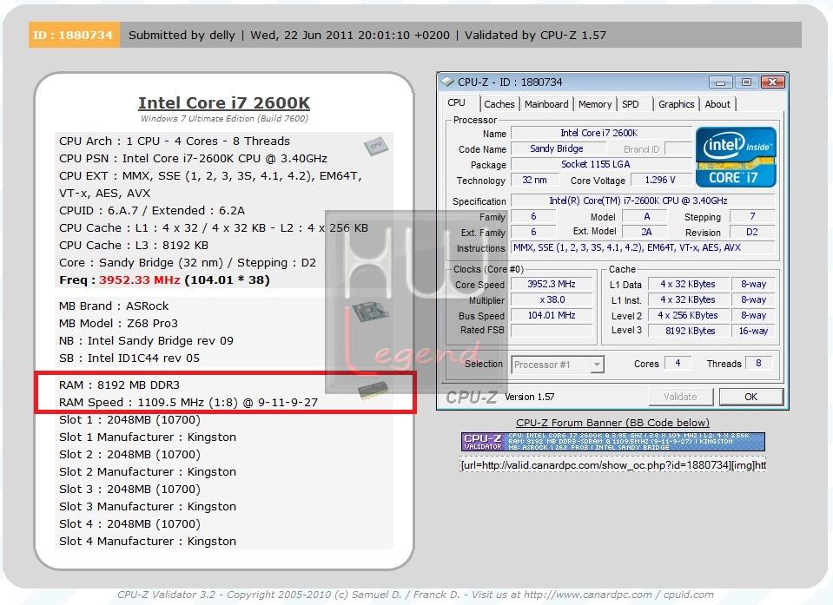Viewport: 833px width, 605px height.
Task: Click the Slot 4 : 2048MB (10700) line
Action: pyautogui.click(x=129, y=523)
